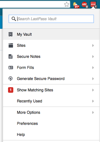Click the vault safe icon

click(x=11, y=34)
